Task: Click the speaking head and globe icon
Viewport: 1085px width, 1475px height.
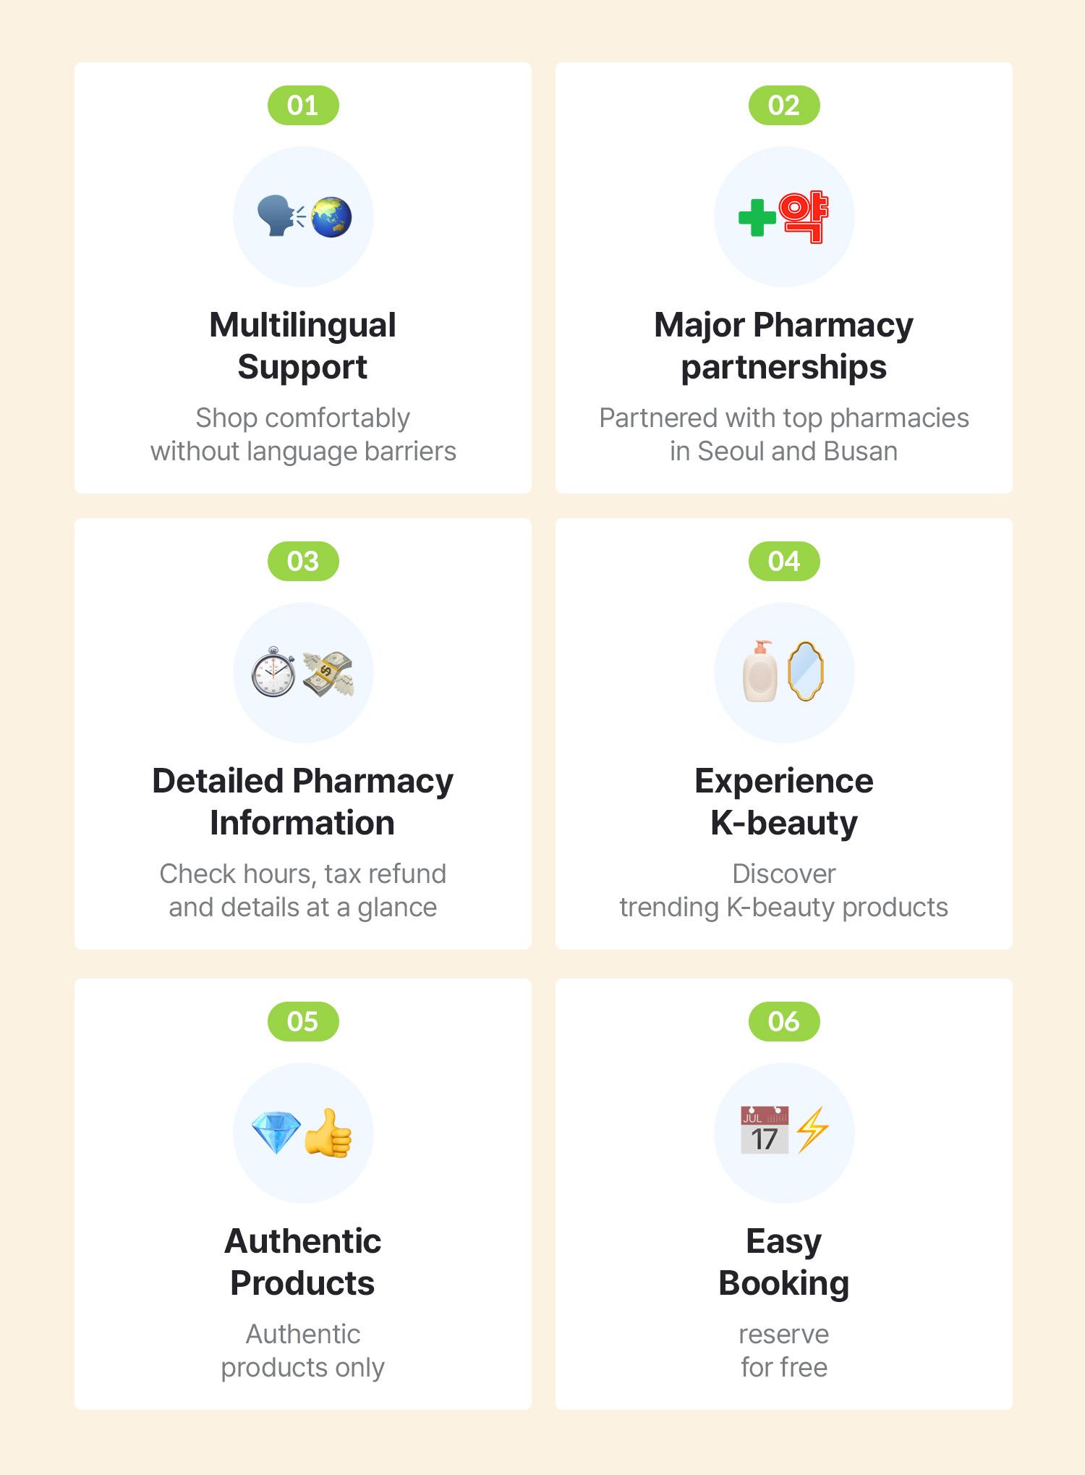Action: 303,217
